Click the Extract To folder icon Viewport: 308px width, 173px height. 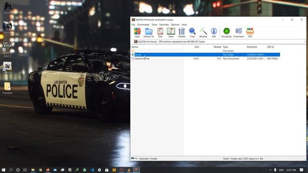(x=149, y=33)
